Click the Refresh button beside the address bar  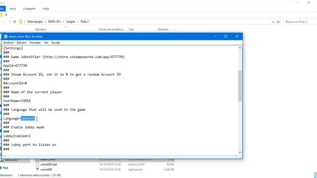click(278, 22)
